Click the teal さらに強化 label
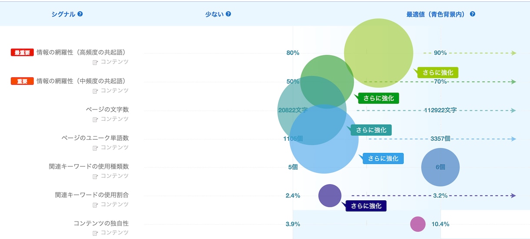The image size is (530, 239). [x=371, y=129]
